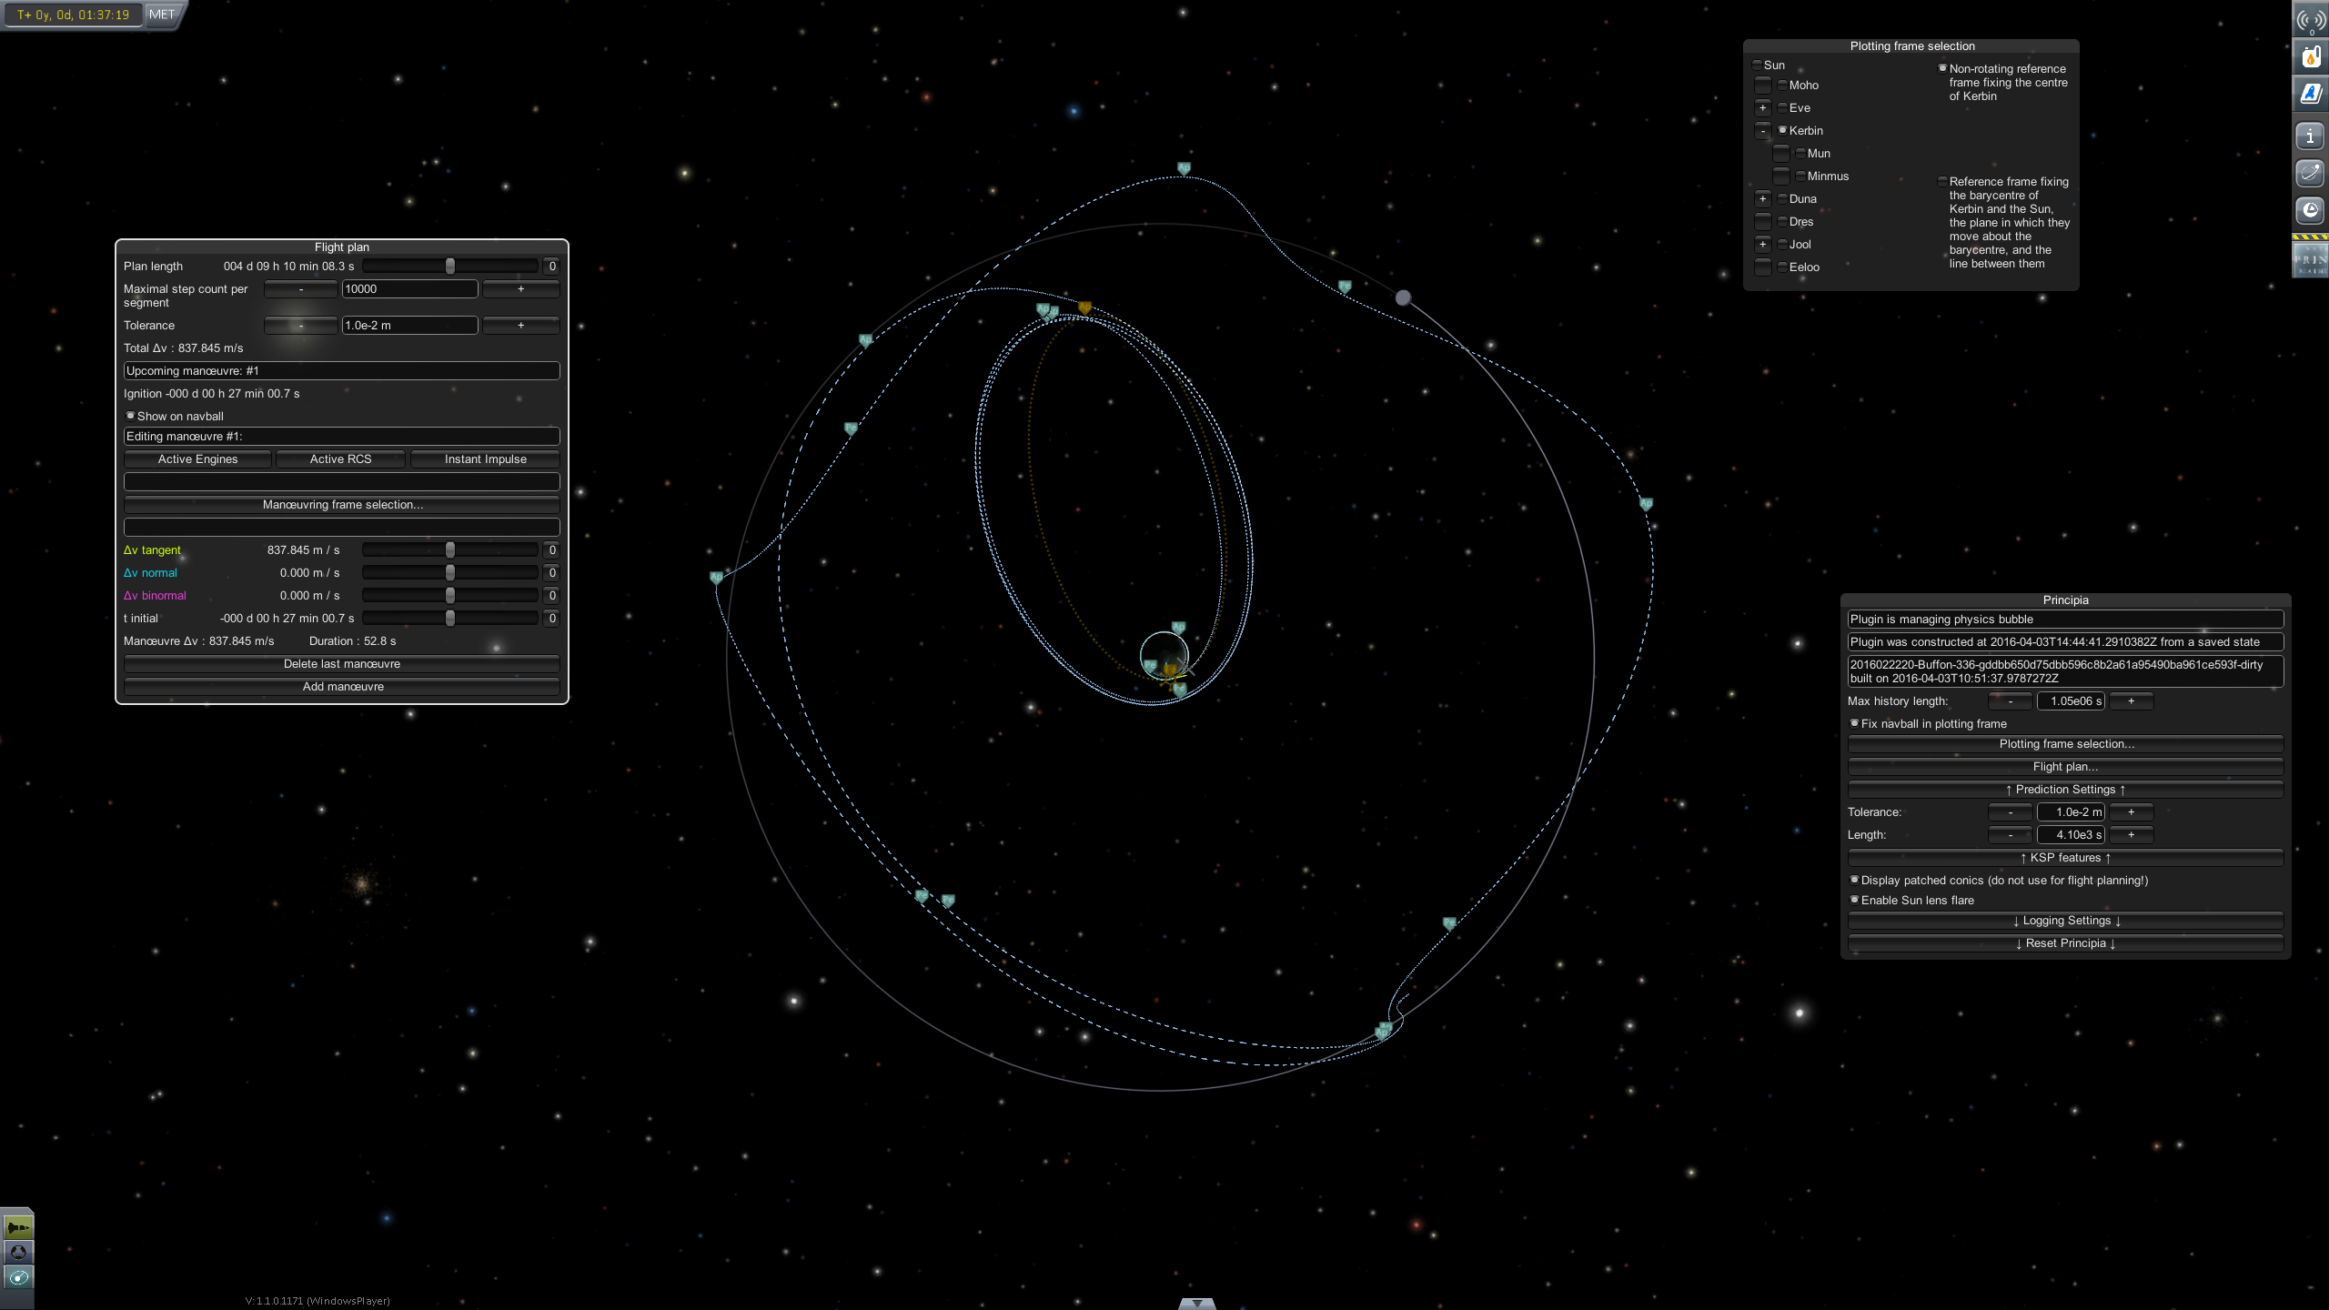
Task: Click the teal orbit map mode icon
Action: (18, 1277)
